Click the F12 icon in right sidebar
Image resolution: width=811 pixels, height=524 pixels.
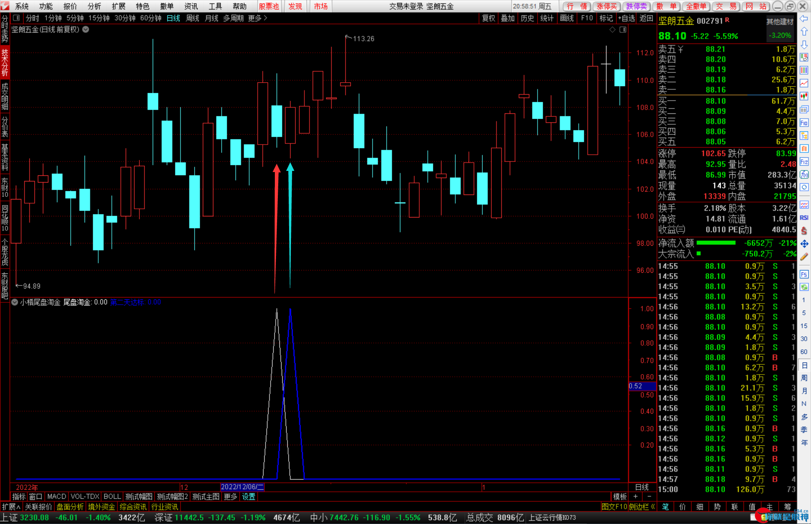[804, 162]
